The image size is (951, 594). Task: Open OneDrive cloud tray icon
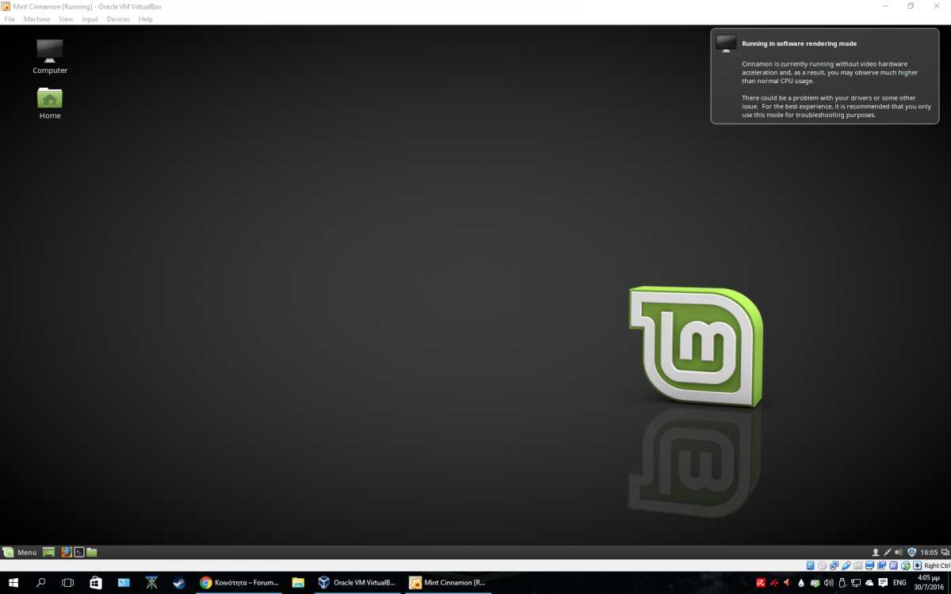869,583
